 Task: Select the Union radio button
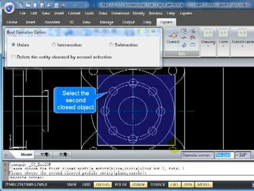point(13,45)
